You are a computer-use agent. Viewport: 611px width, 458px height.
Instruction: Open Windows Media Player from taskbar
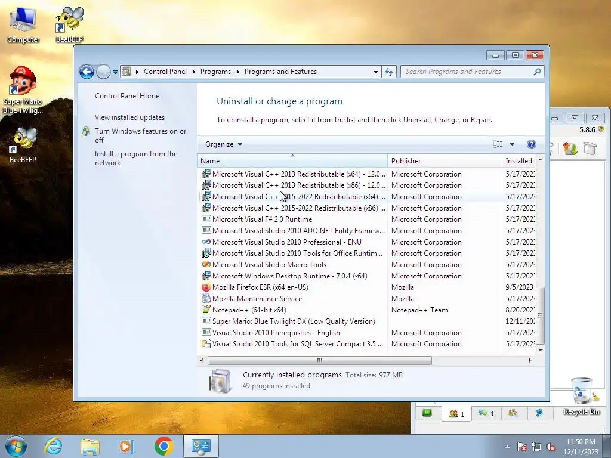[126, 446]
